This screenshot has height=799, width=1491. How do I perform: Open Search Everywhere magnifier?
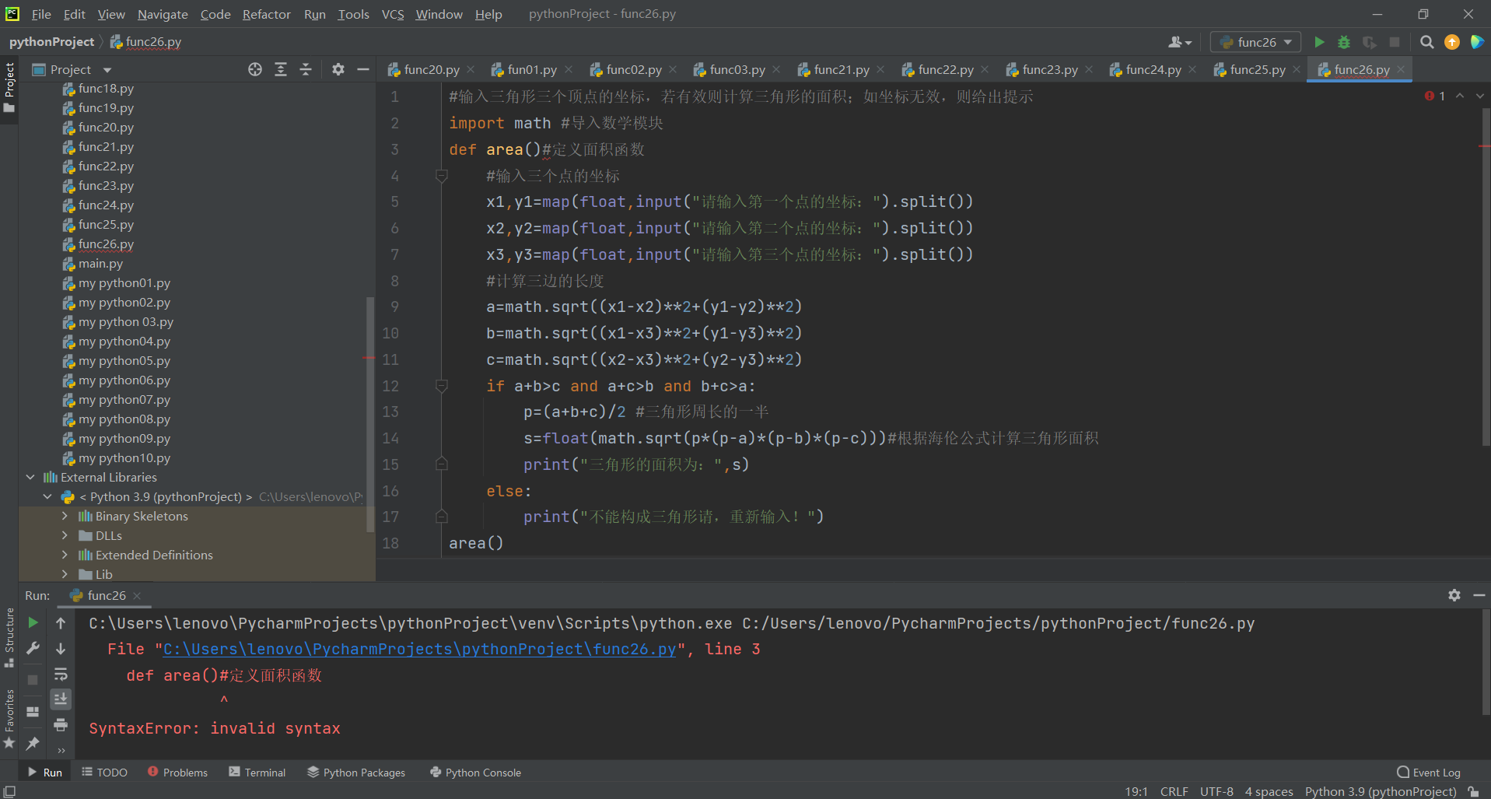(x=1426, y=42)
